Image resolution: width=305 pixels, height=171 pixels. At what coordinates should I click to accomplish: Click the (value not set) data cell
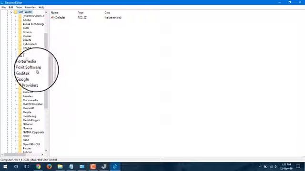pyautogui.click(x=113, y=18)
